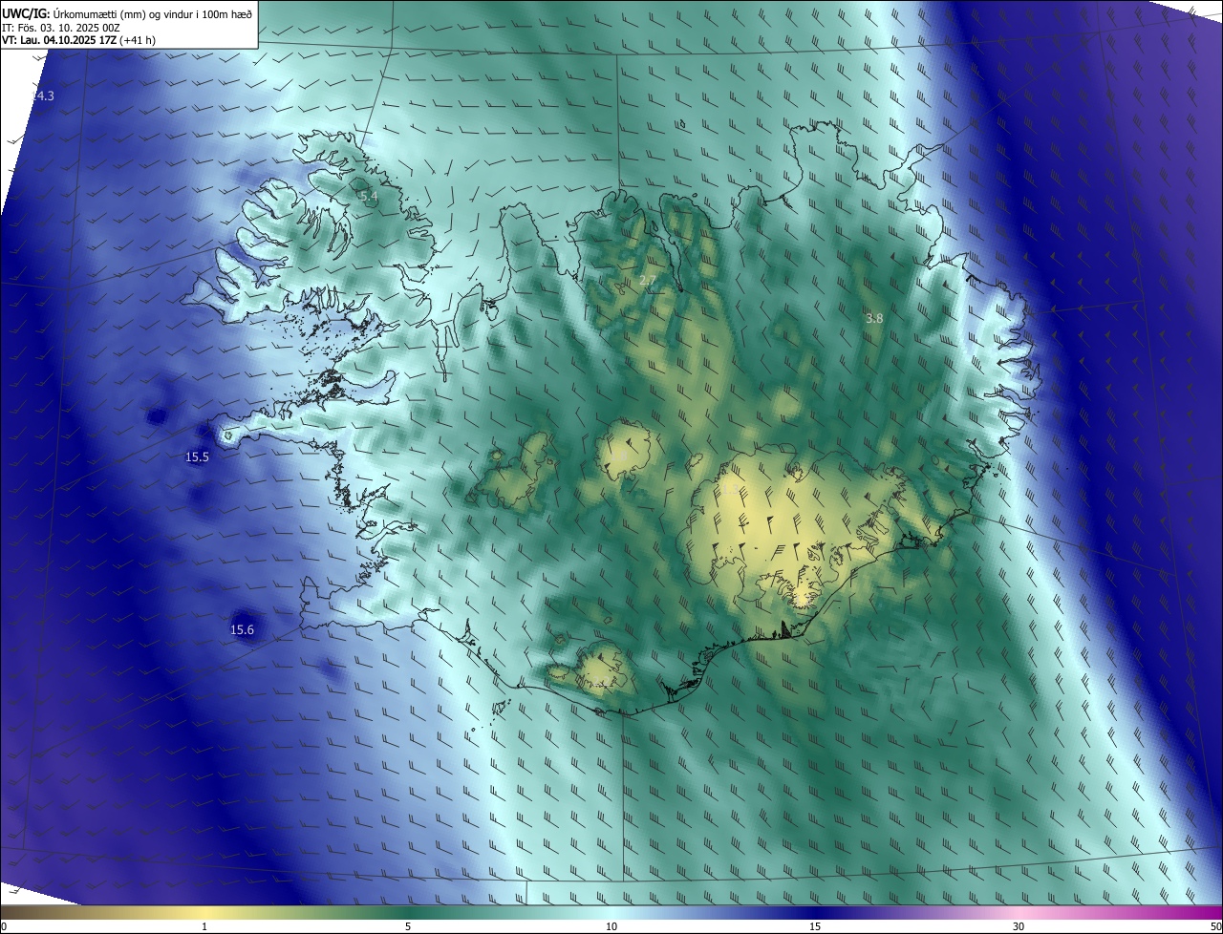Click the precipitation color scale bar
The height and width of the screenshot is (934, 1223).
611,913
